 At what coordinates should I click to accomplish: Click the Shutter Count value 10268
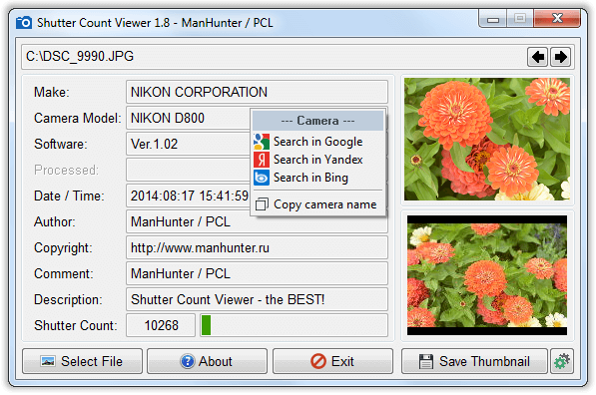161,325
